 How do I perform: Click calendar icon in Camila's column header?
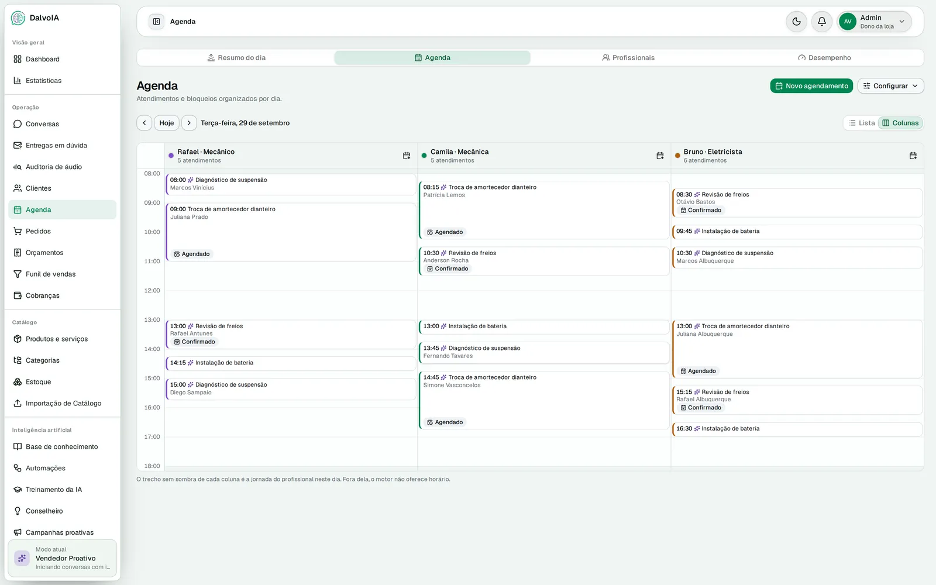click(x=660, y=156)
